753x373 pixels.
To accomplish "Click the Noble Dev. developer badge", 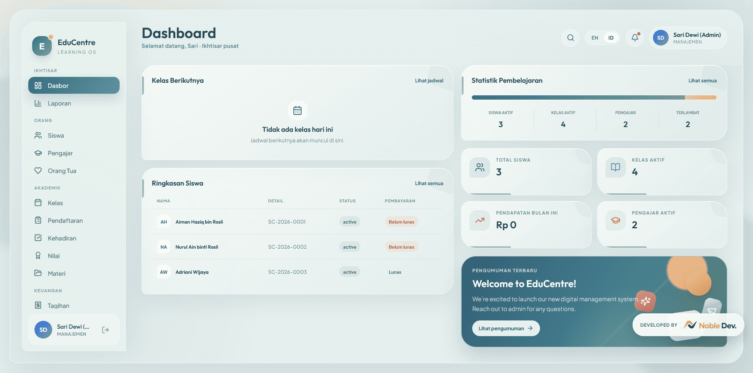I will pos(688,325).
